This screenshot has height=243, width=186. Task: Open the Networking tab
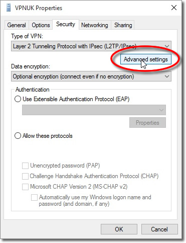tap(95, 25)
